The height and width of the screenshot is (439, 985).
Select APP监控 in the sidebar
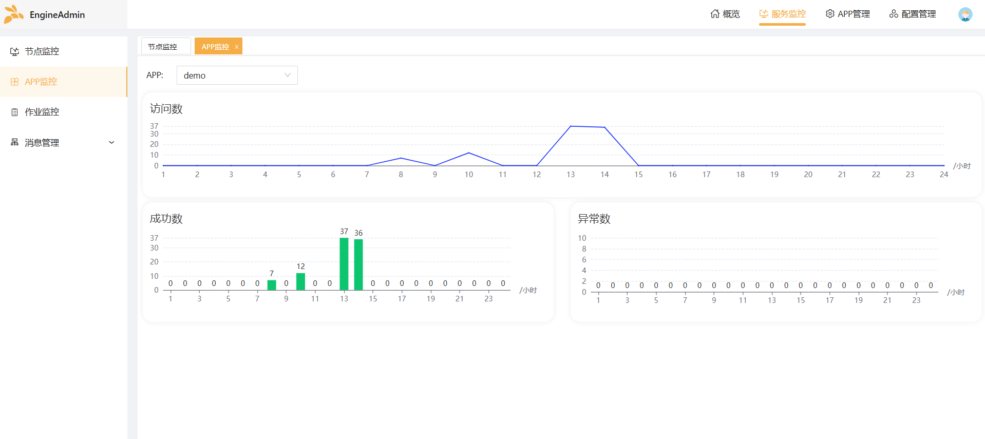pyautogui.click(x=64, y=82)
